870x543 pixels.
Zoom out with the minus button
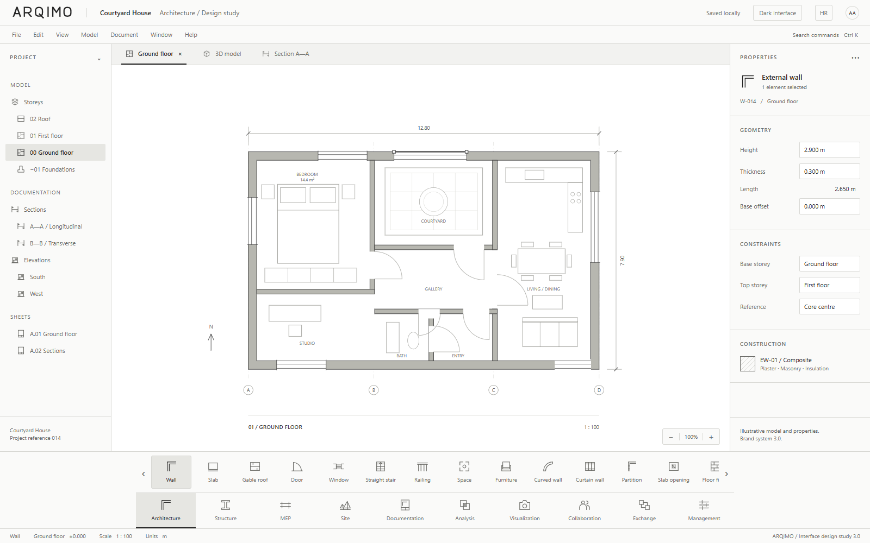tap(671, 437)
